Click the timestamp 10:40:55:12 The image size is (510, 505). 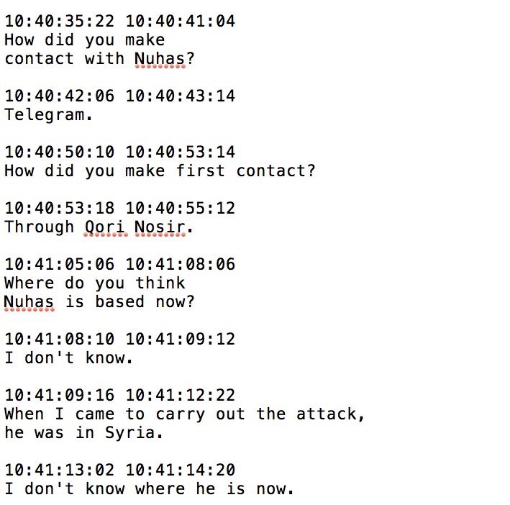click(x=180, y=208)
